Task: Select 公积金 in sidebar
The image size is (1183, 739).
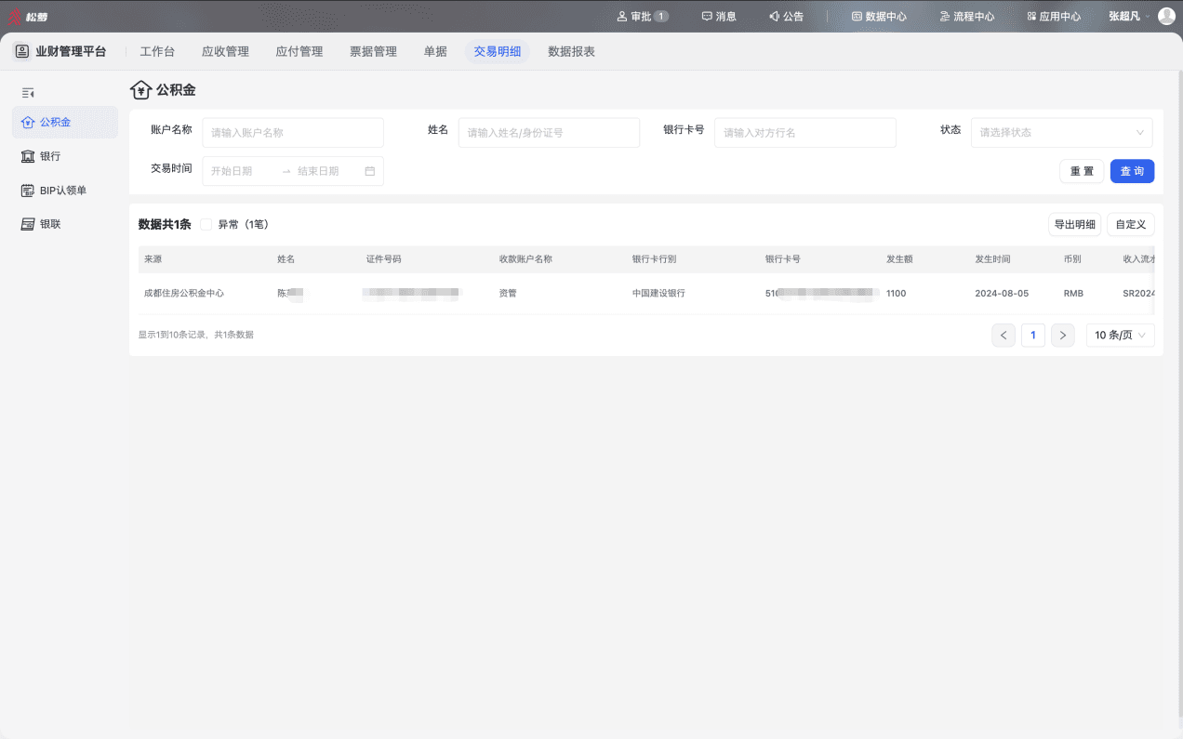Action: point(65,122)
